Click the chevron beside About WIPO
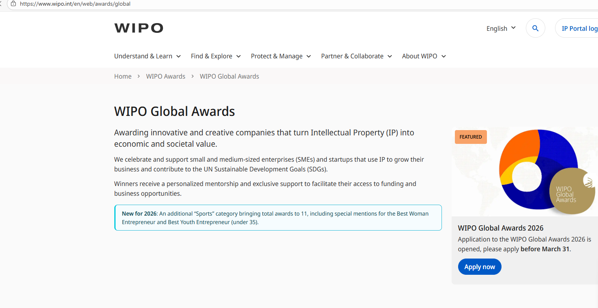598x308 pixels. click(444, 56)
